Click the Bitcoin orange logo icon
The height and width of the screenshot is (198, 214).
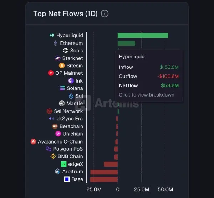pos(62,66)
